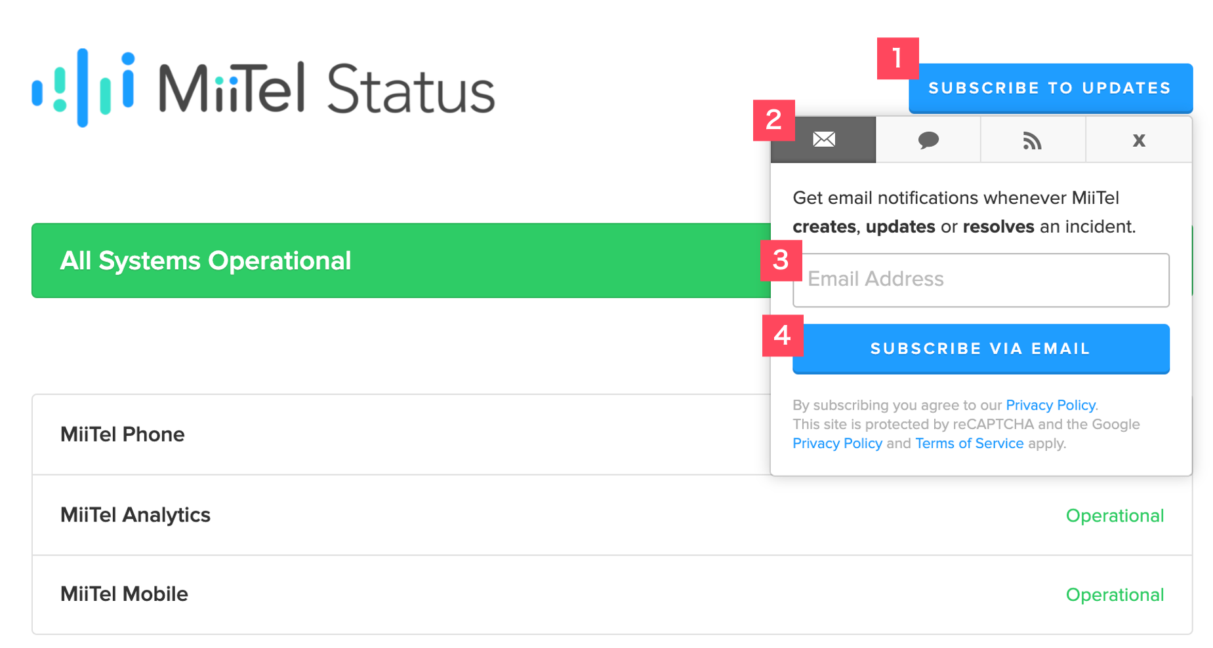Open the RSS feed tab
The image size is (1213, 648).
tap(1033, 140)
